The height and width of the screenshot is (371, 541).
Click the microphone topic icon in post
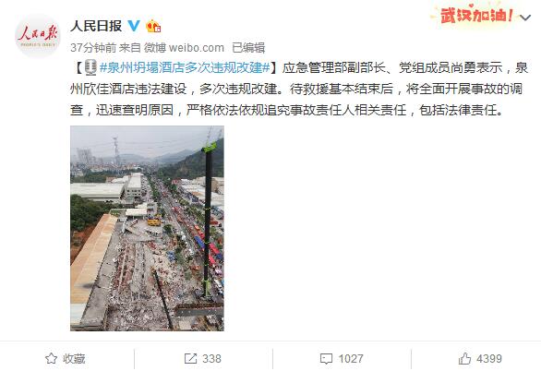[x=90, y=67]
